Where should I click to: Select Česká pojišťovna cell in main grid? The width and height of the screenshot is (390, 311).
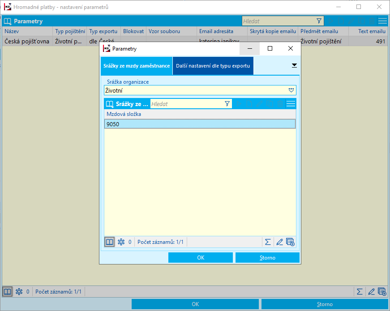[27, 41]
